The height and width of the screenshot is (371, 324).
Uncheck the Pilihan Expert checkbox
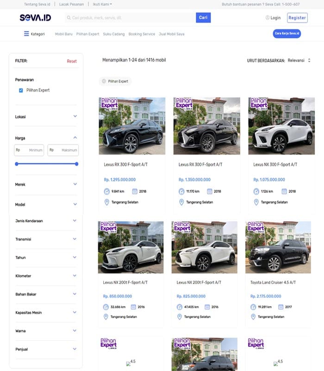click(21, 90)
